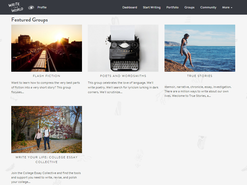Viewport: 247px width, 185px height.
Task: Click the description 'This group celebrates the love of language'
Action: point(123,87)
